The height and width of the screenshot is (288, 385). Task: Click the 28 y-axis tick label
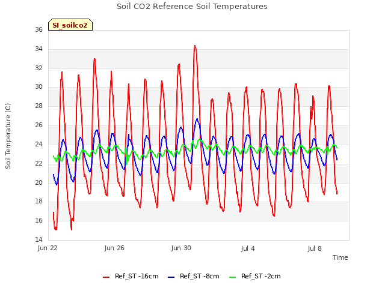(38, 106)
